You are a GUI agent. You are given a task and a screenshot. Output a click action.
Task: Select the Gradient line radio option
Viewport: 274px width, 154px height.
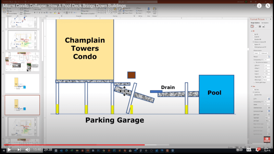click(253, 95)
